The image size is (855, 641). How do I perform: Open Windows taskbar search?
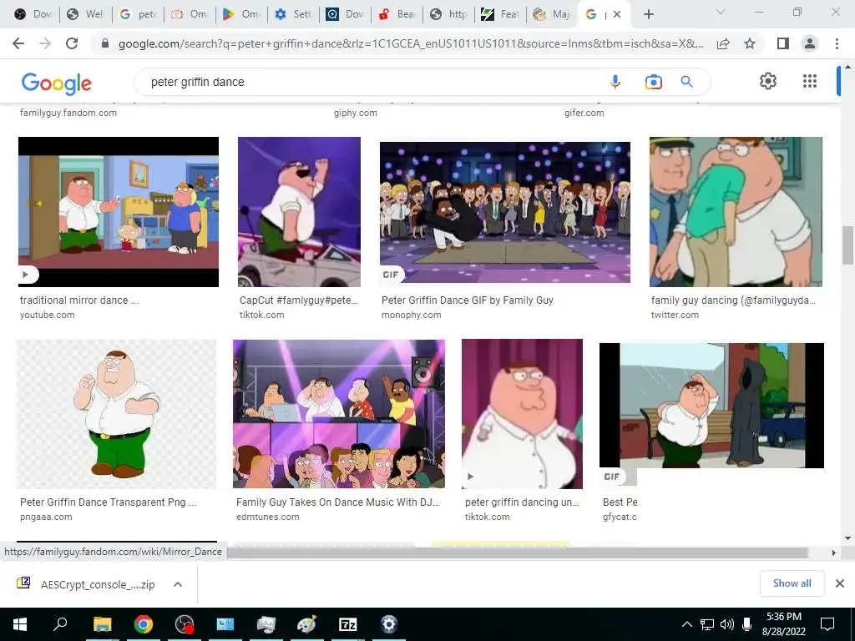point(60,624)
